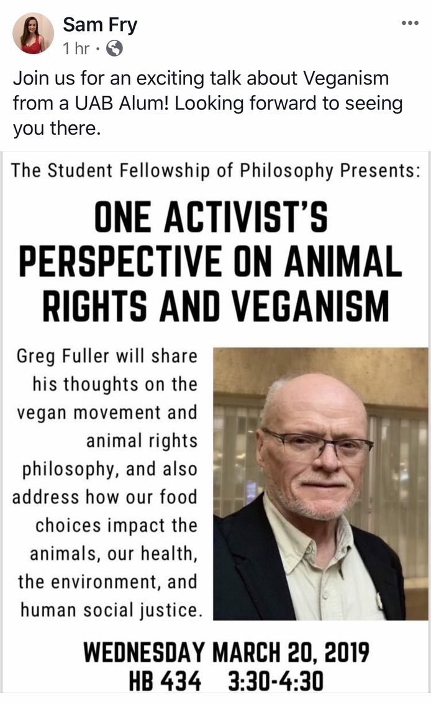Open the "1 hr" post timestamp
This screenshot has width=431, height=704.
76,48
